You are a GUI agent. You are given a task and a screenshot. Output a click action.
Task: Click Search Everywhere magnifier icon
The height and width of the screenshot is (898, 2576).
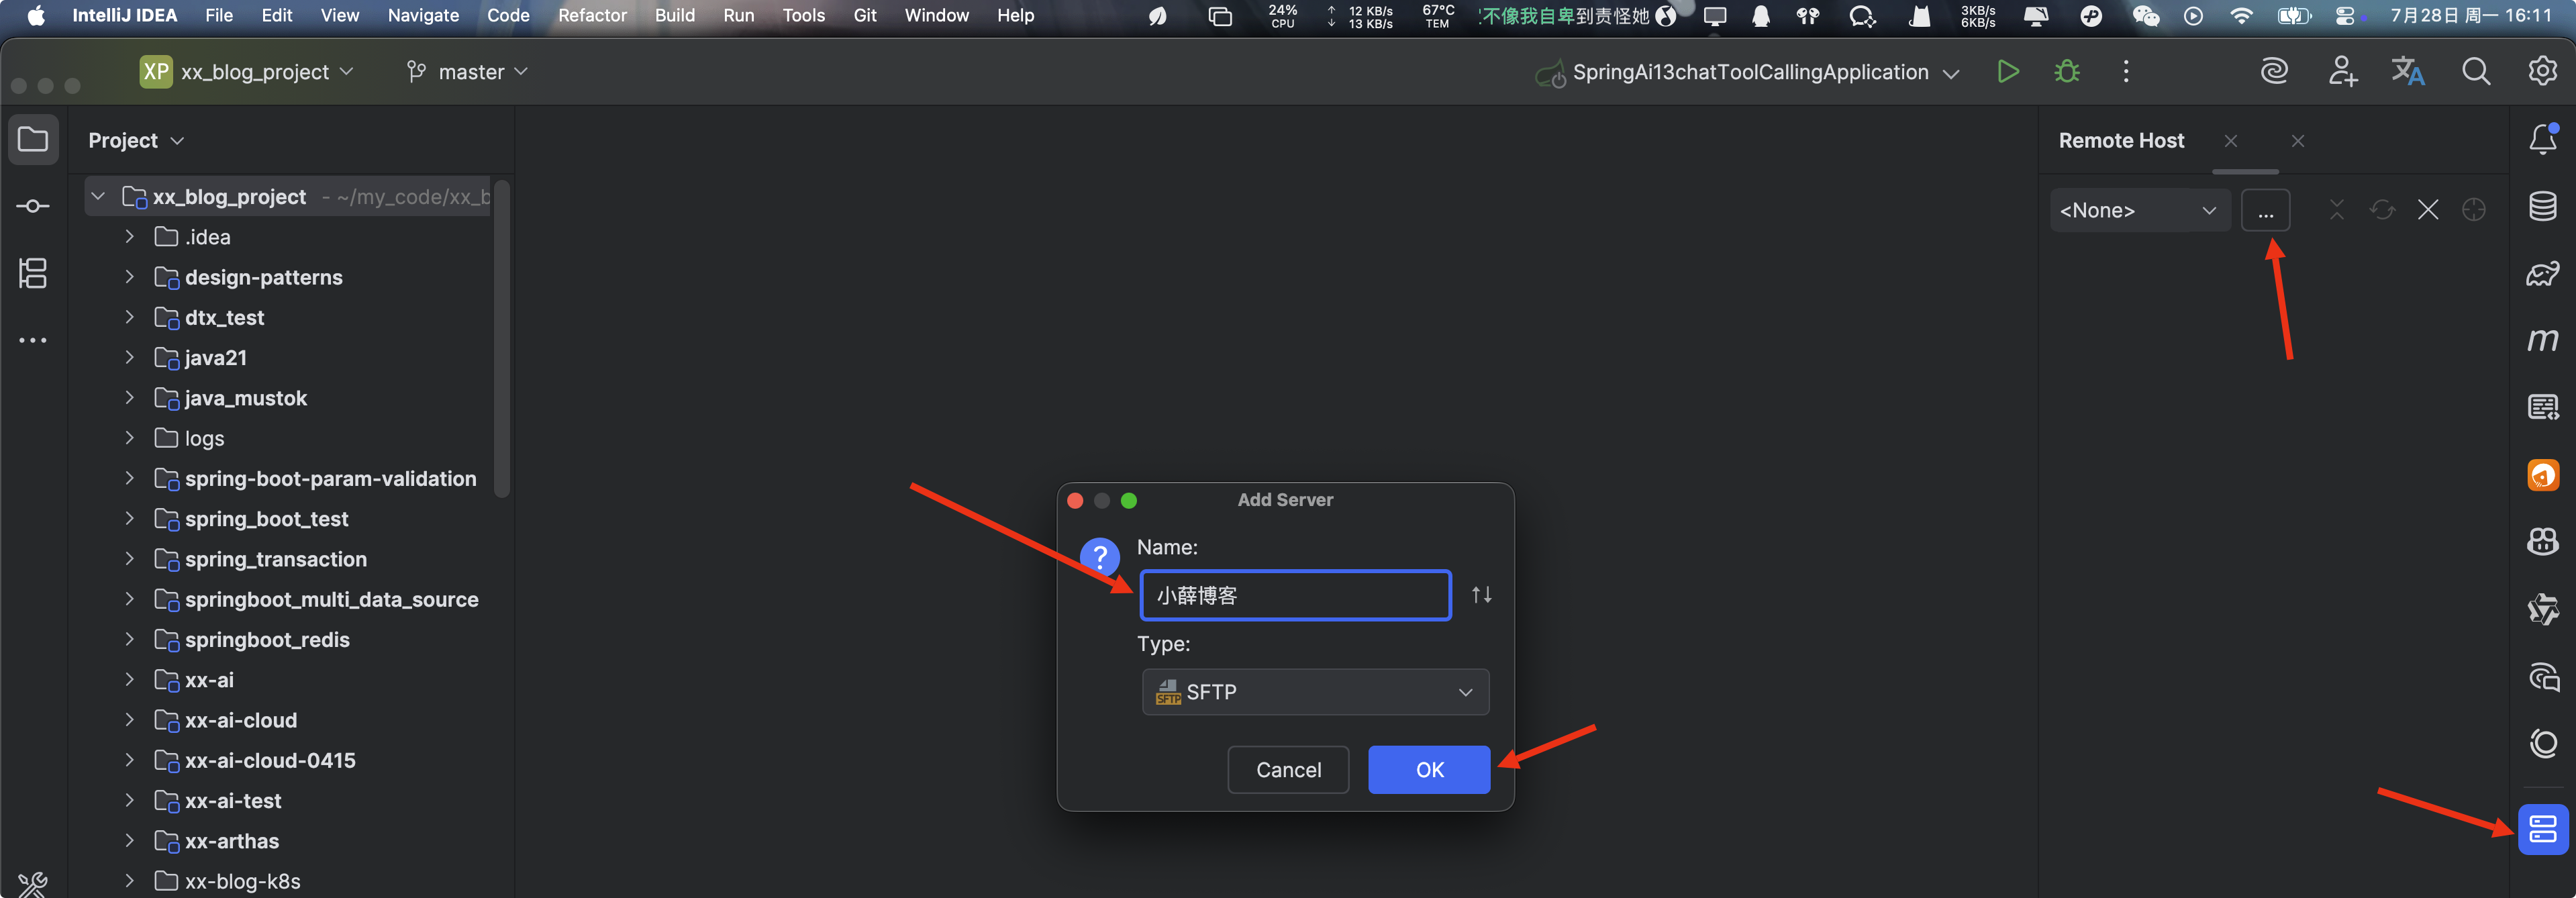pos(2475,72)
